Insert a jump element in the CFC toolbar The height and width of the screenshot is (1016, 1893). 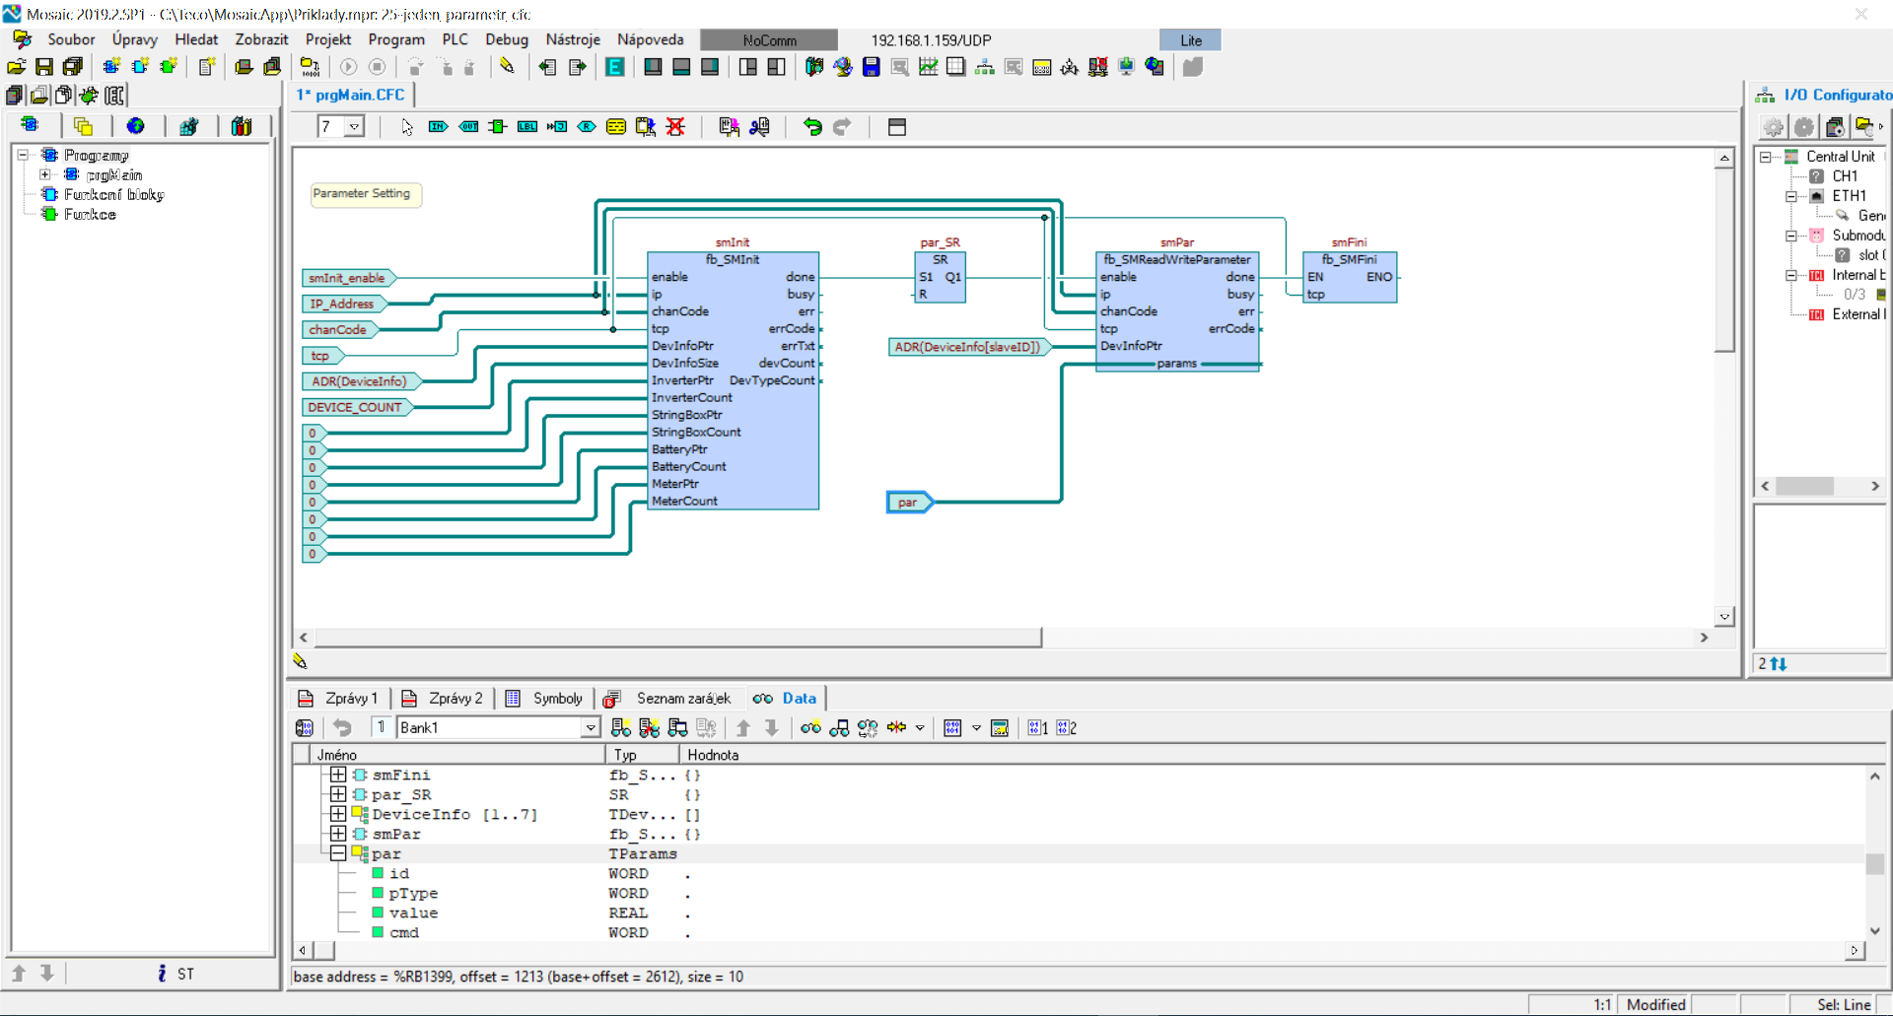click(x=557, y=127)
